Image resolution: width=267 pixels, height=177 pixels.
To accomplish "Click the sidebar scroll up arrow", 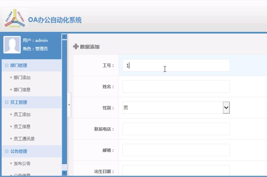I will tap(64, 36).
